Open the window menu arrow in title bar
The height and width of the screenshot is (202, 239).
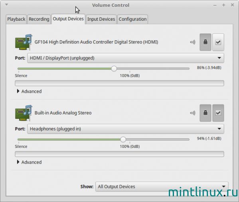pos(6,4)
